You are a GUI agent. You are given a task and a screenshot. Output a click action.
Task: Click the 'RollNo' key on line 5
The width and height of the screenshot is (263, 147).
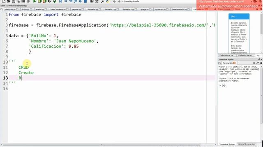(39, 36)
